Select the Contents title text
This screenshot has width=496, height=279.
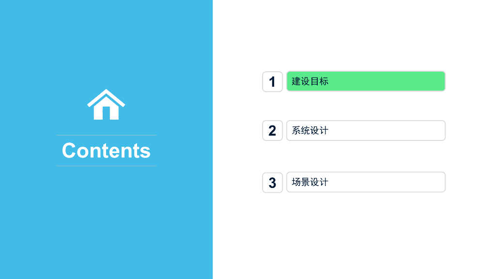pyautogui.click(x=106, y=151)
